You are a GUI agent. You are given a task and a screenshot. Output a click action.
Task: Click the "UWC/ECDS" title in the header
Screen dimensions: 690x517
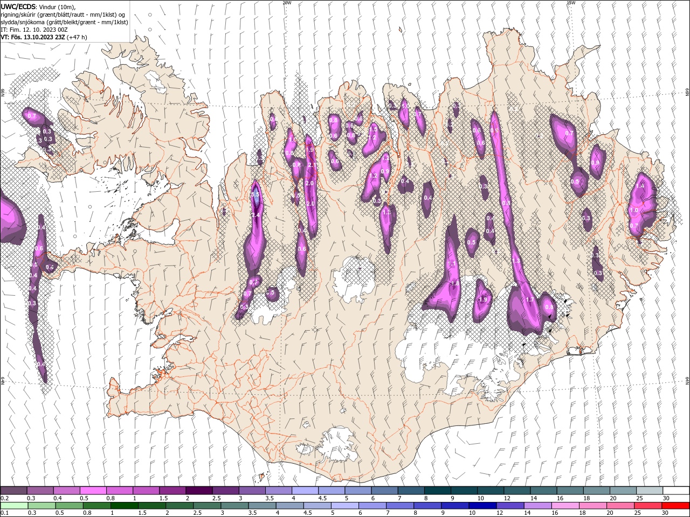(x=18, y=6)
